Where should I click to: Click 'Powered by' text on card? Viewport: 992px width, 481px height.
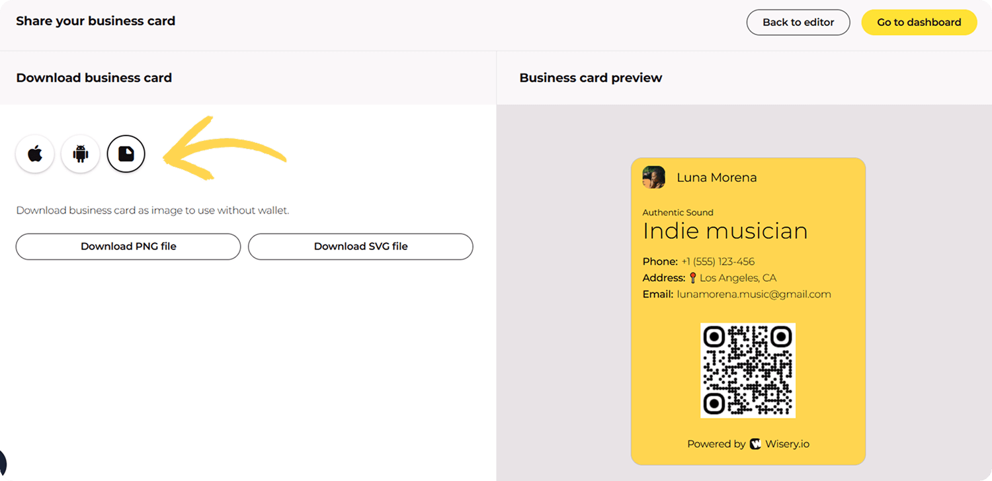pyautogui.click(x=716, y=444)
